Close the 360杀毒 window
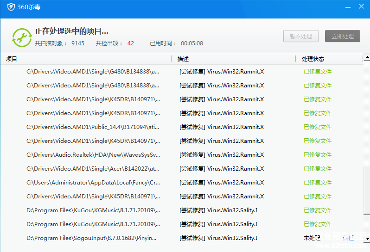The height and width of the screenshot is (252, 370). (x=361, y=6)
